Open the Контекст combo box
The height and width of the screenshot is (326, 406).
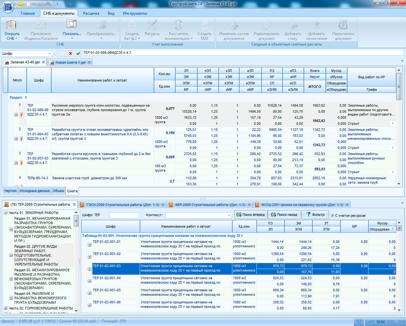229,216
